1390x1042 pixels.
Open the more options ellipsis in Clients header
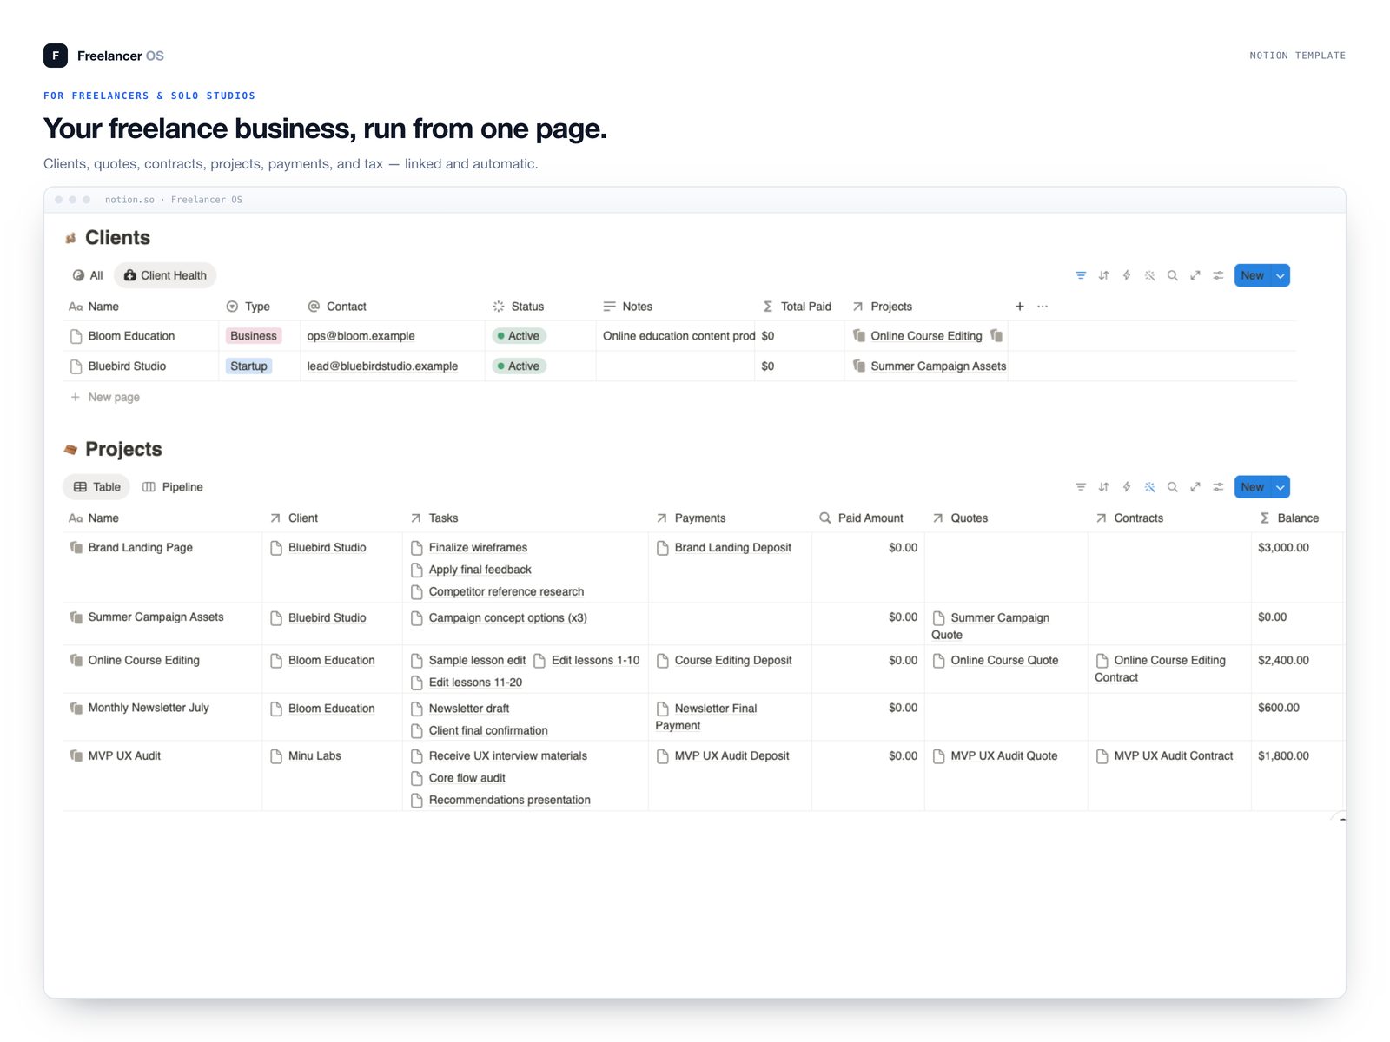point(1042,307)
